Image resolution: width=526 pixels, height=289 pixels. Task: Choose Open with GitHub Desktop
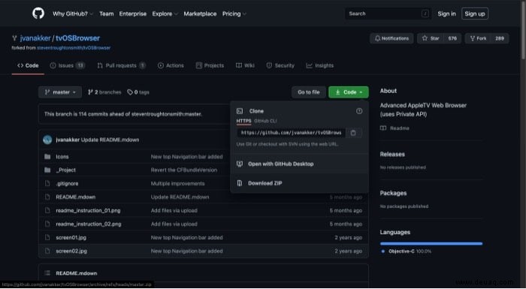(299, 164)
